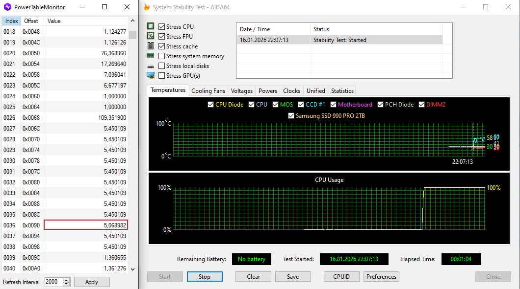Click the monitor icon beside Stress GPU(s)

tap(151, 75)
